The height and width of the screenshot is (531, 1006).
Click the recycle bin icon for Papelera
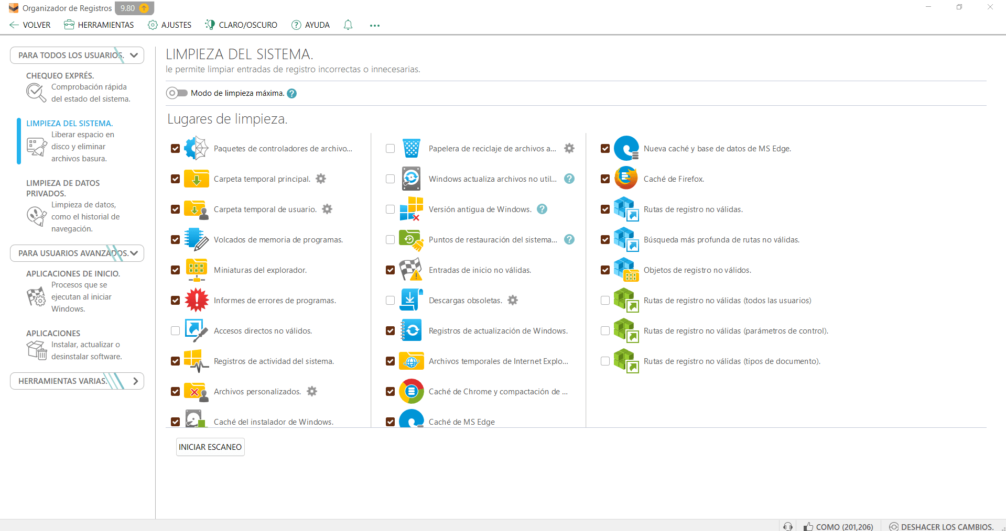point(412,148)
